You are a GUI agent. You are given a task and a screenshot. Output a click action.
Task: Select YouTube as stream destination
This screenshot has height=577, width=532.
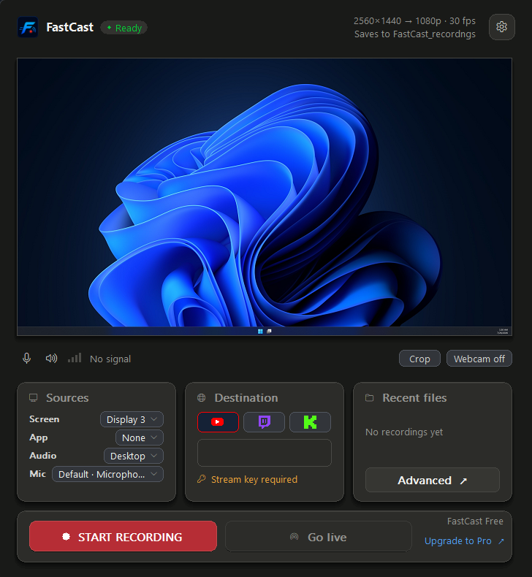[x=218, y=421]
